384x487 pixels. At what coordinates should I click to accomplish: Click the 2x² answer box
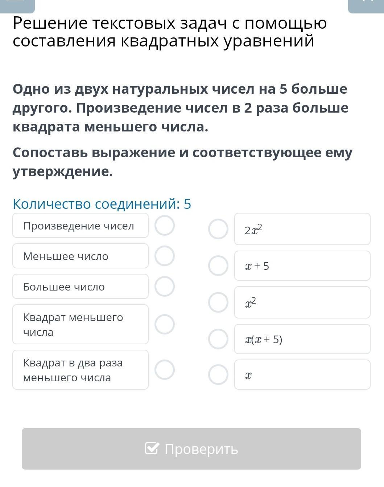[x=302, y=229]
